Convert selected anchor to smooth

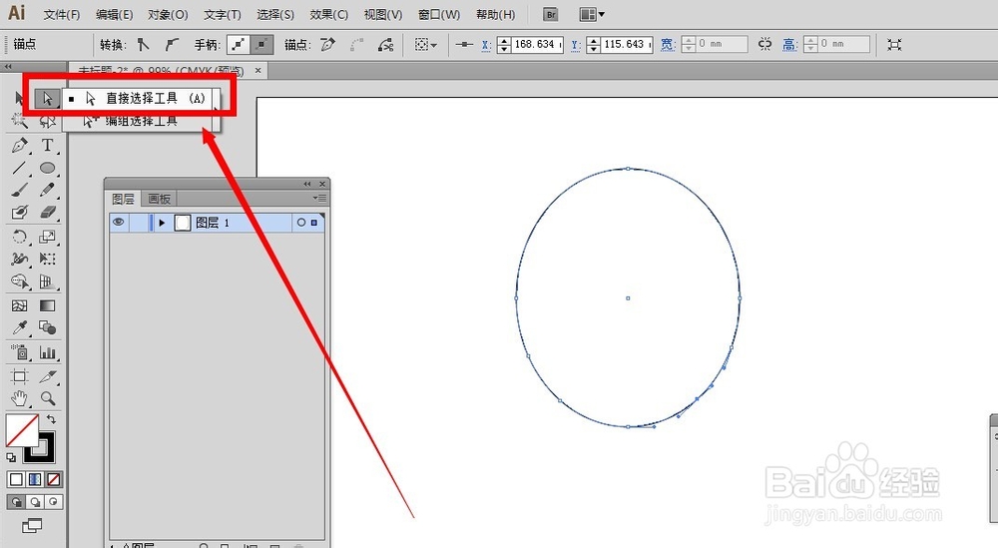[172, 45]
